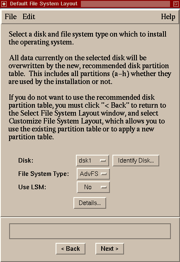Open the window menu button in title bar
This screenshot has height=262, width=180.
click(4, 4)
